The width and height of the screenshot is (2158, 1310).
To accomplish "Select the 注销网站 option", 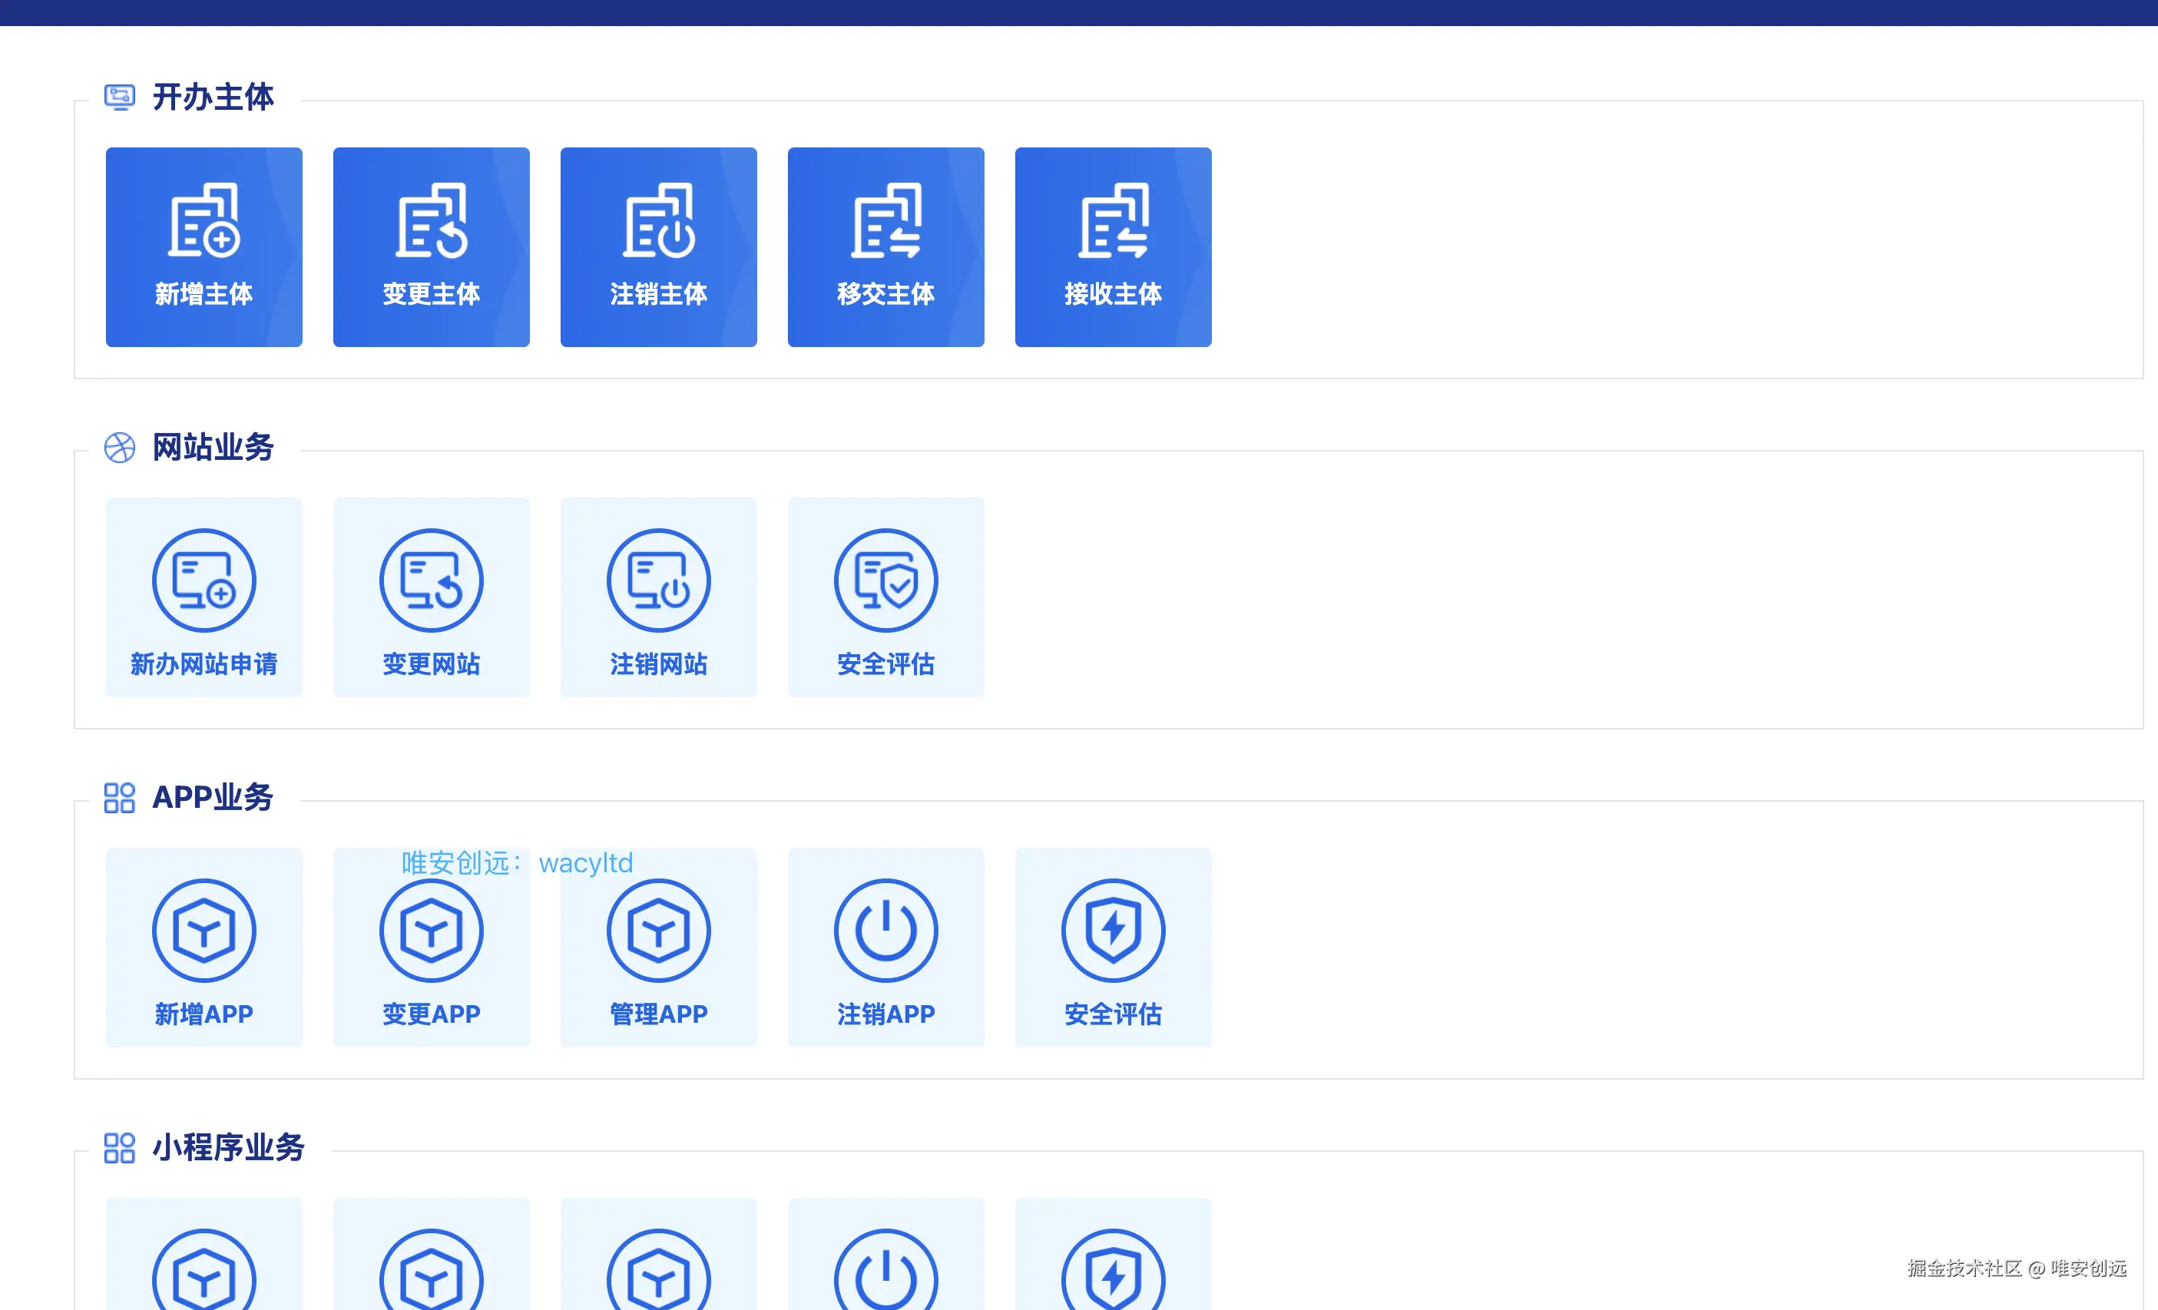I will [x=659, y=597].
